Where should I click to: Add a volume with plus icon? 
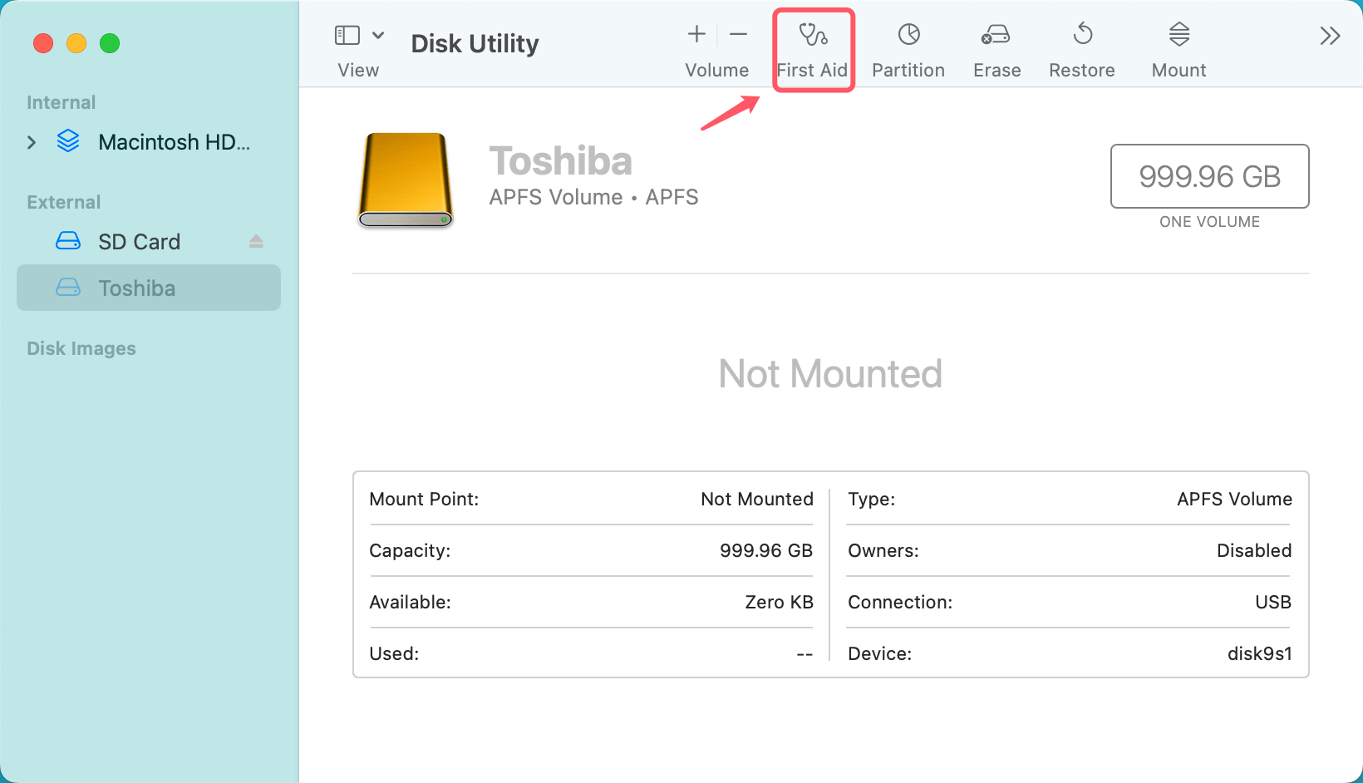point(696,34)
